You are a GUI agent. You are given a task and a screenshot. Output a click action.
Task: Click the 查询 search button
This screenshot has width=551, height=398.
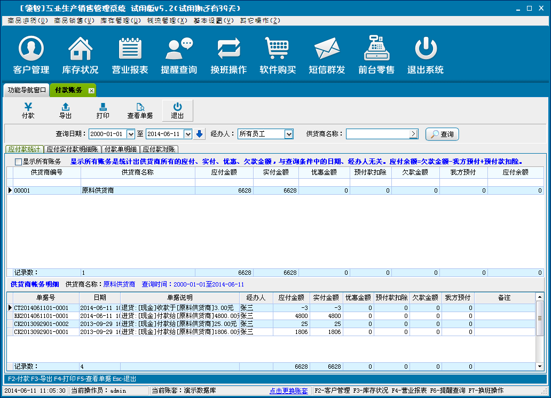point(442,134)
